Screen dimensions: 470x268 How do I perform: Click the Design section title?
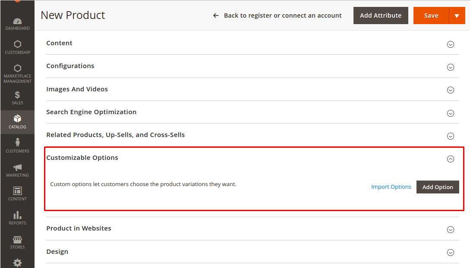[x=57, y=252]
